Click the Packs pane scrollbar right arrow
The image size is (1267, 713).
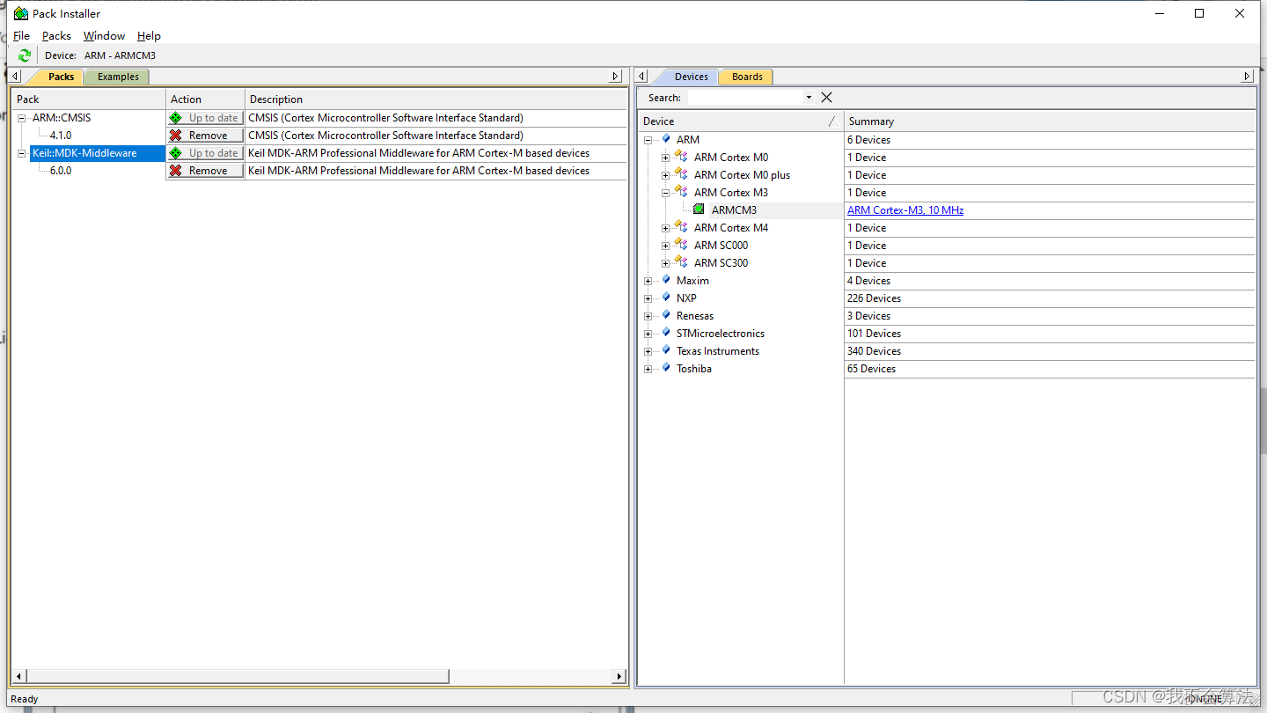click(619, 676)
